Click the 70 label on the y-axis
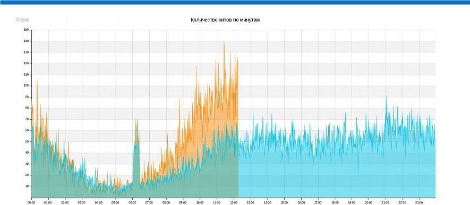Screen dimensions: 470x205 coord(27,119)
